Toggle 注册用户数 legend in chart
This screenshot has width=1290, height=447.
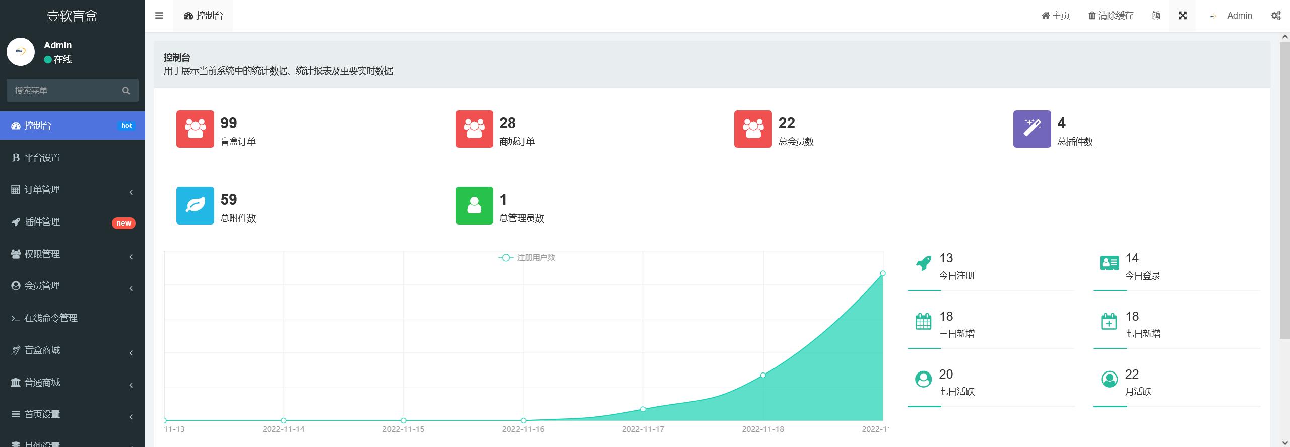[527, 258]
